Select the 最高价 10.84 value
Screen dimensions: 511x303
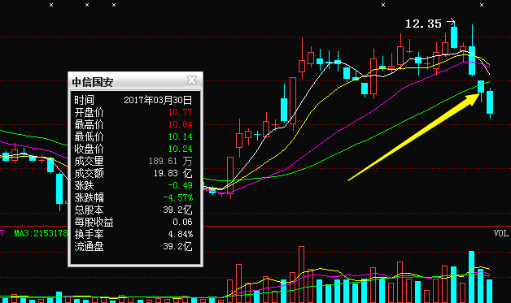pyautogui.click(x=180, y=124)
